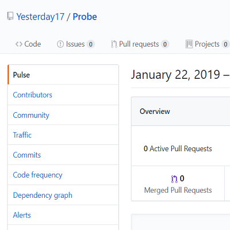Open Alerts in the sidebar
Image resolution: width=230 pixels, height=230 pixels.
point(63,215)
